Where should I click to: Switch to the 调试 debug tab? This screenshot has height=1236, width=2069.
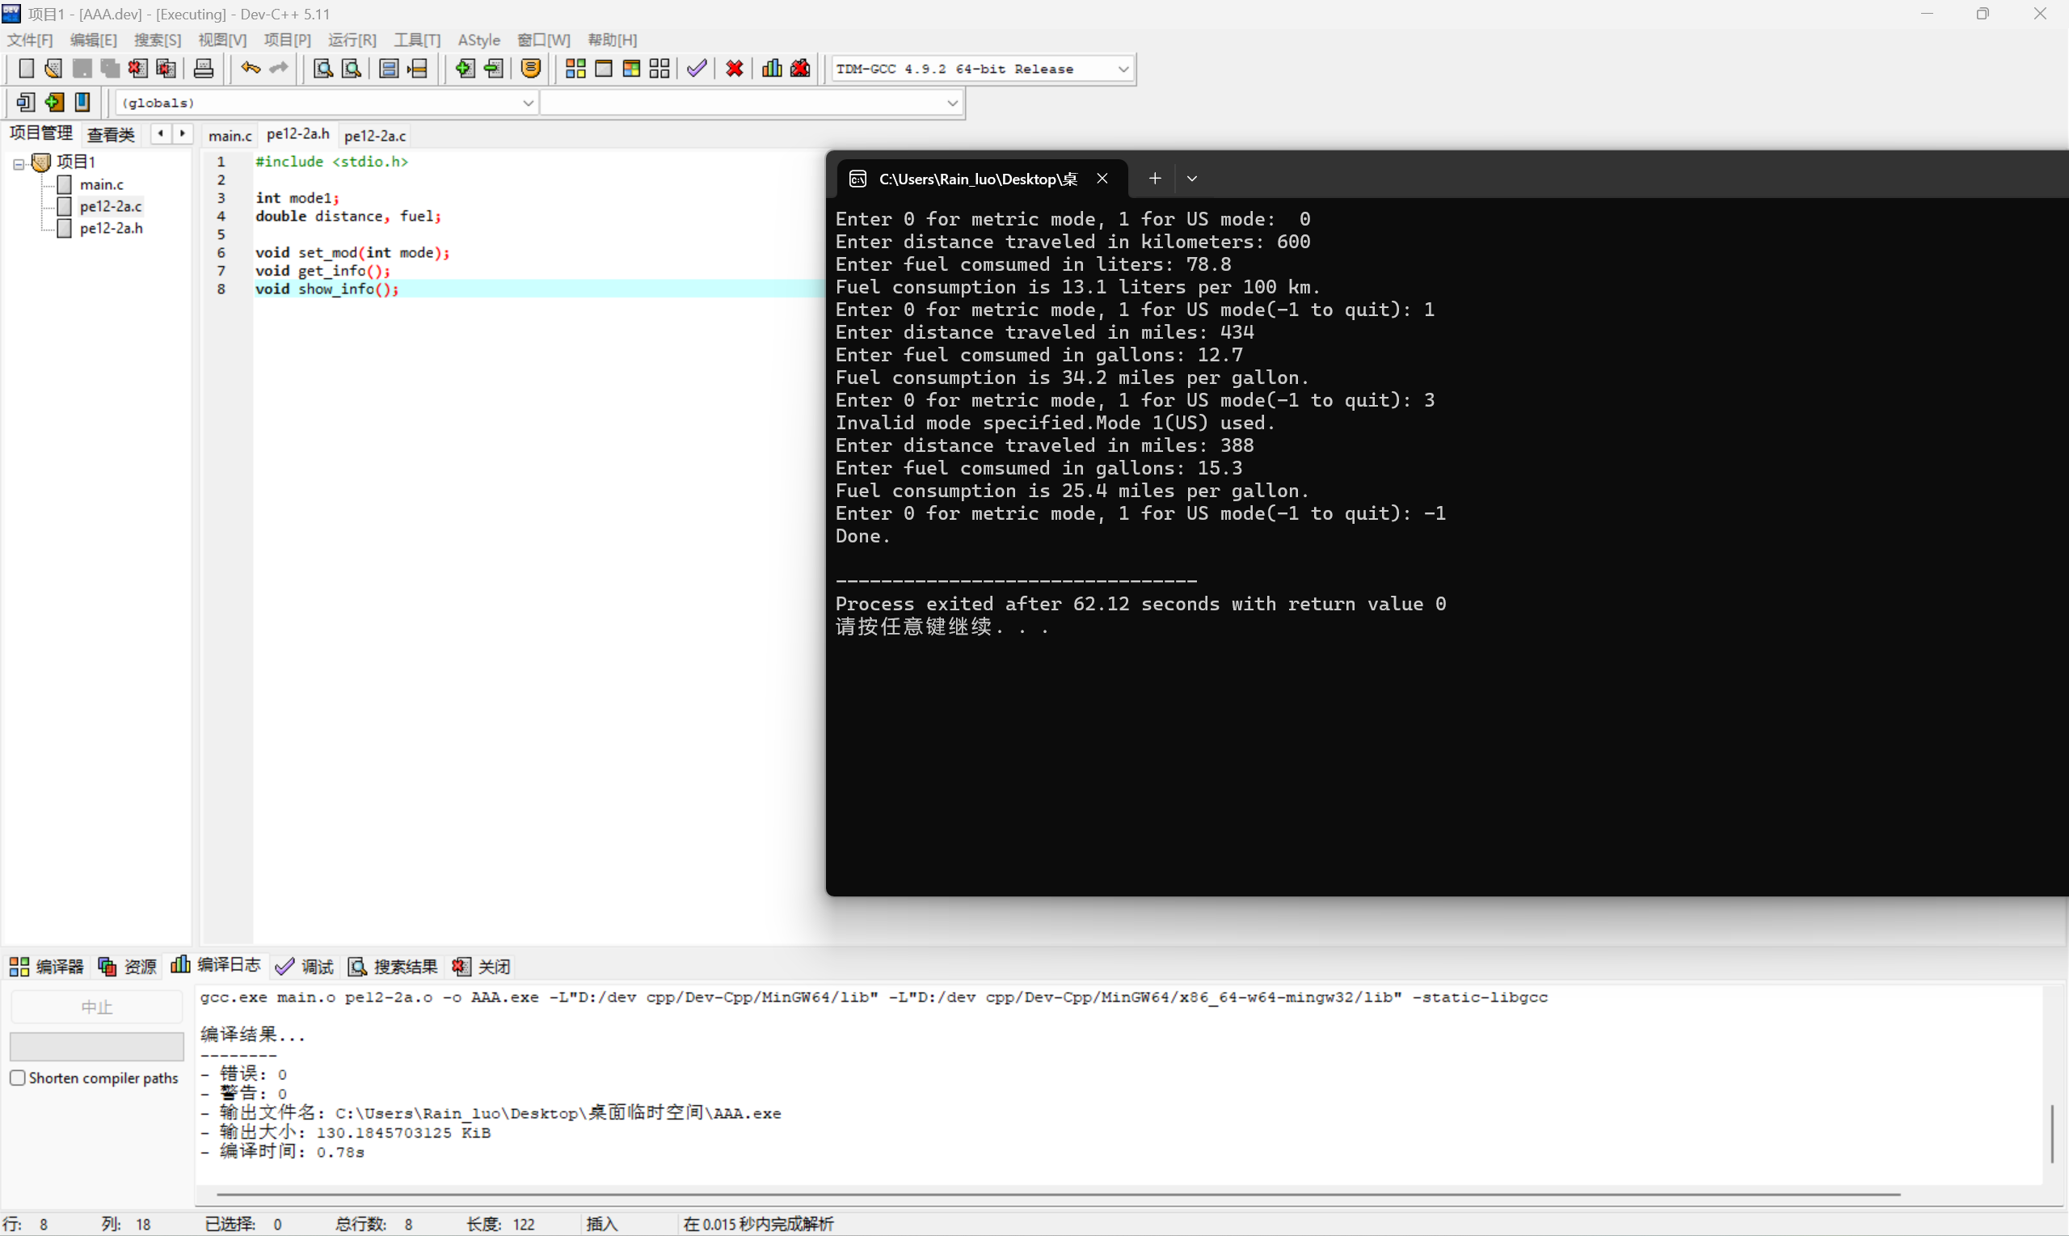pos(306,966)
